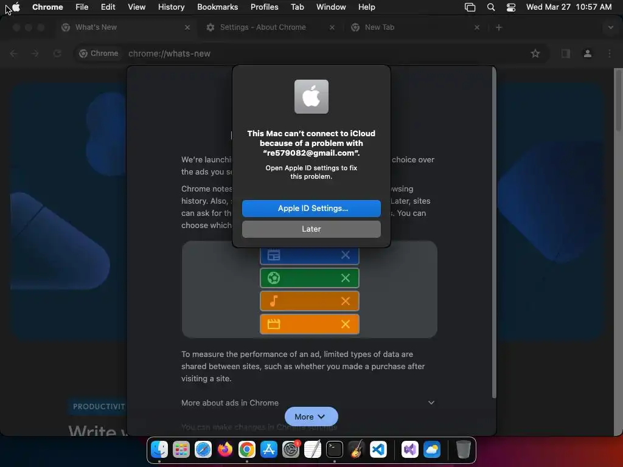Bookmark this page with the star

point(535,54)
